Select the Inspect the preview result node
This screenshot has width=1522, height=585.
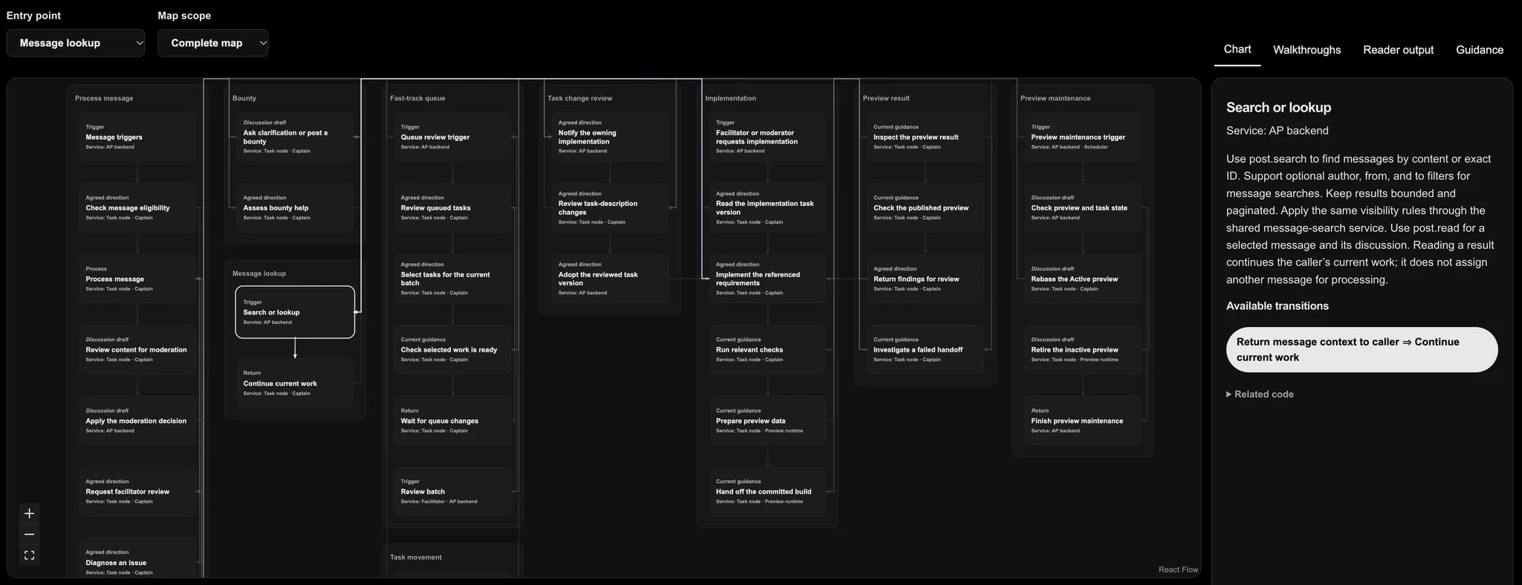[925, 137]
